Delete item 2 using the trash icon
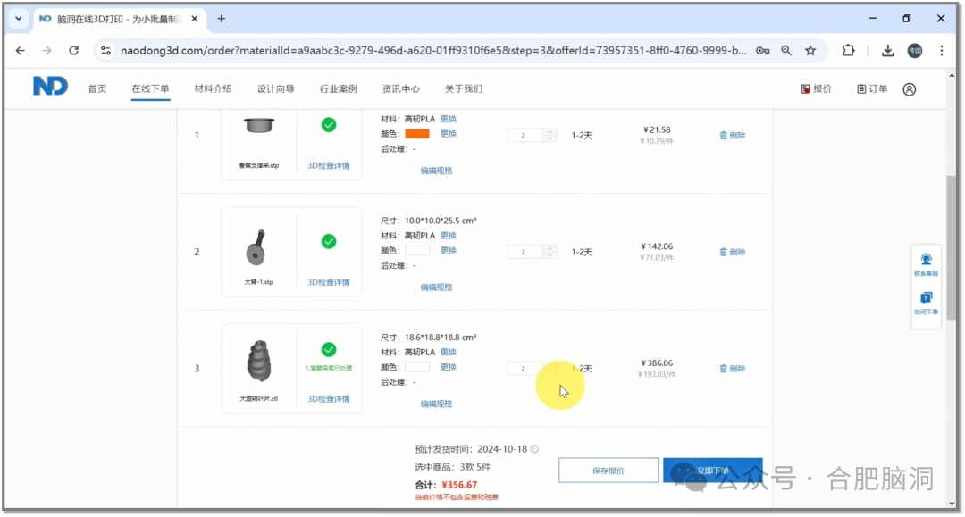 pos(724,253)
